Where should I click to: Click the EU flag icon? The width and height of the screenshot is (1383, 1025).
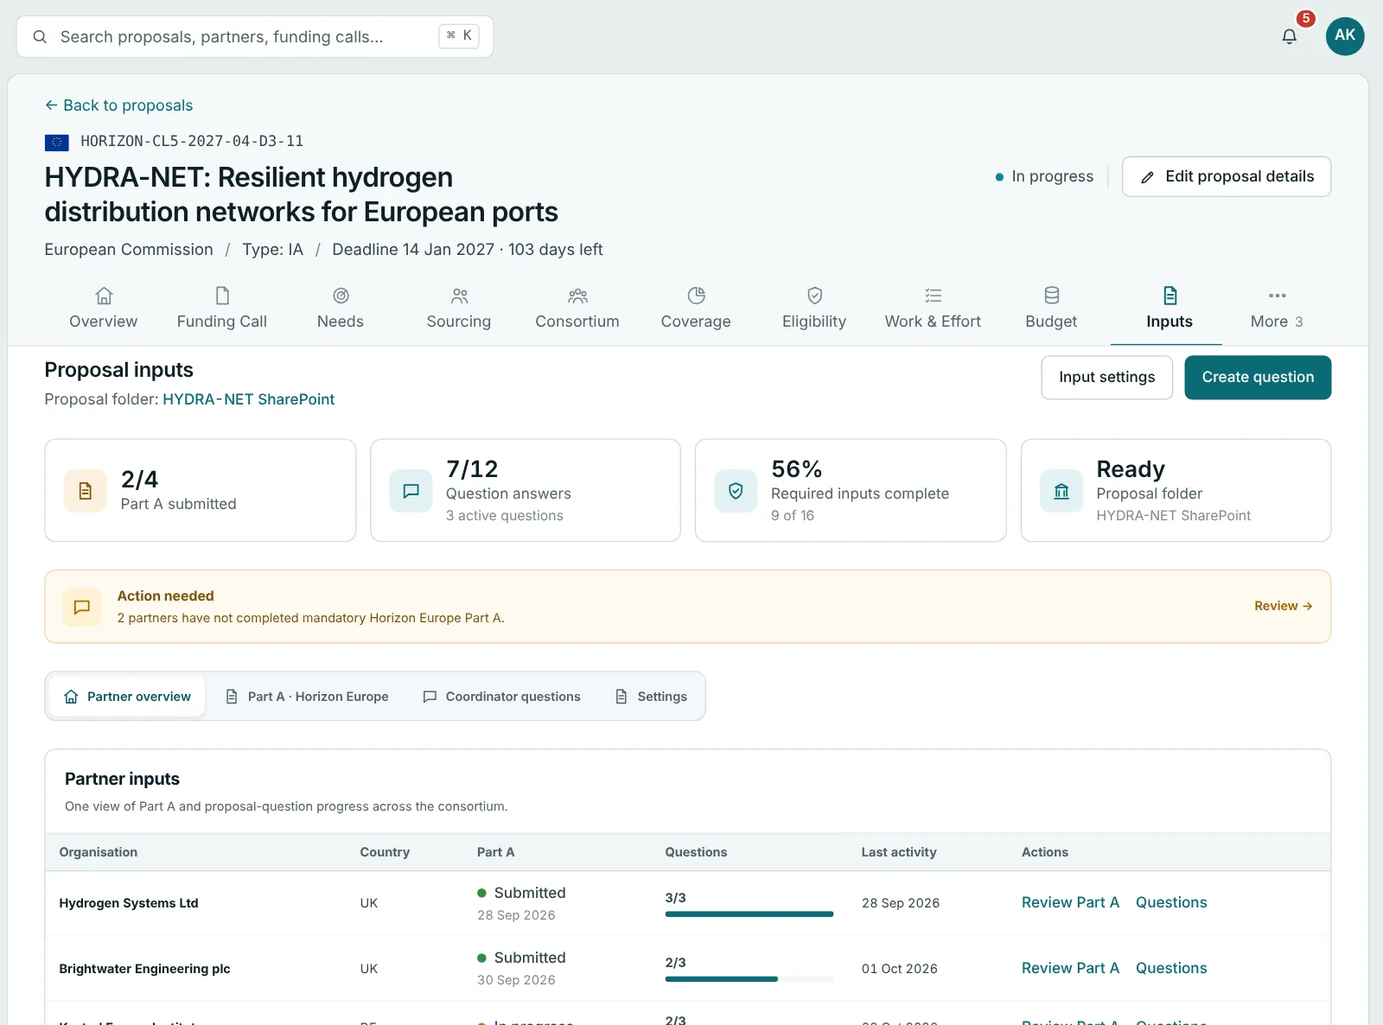pyautogui.click(x=57, y=142)
